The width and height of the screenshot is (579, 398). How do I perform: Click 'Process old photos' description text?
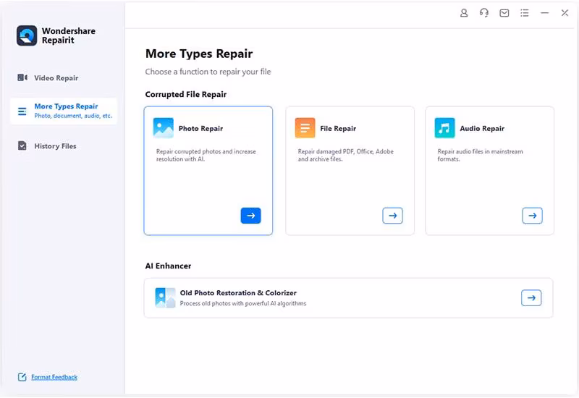click(243, 303)
